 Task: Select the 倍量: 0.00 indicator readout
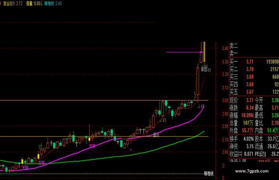tap(33, 3)
